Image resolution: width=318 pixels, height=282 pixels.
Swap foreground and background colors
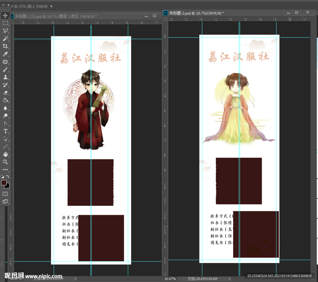pos(8,176)
